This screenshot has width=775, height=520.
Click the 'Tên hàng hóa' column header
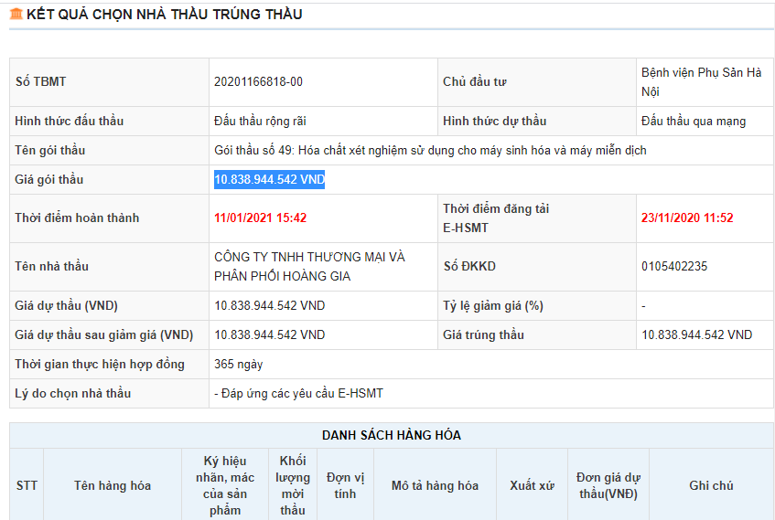pos(113,485)
